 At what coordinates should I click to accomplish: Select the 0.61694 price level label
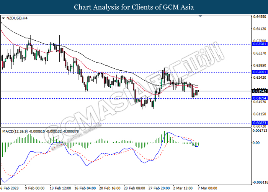pos(260,98)
